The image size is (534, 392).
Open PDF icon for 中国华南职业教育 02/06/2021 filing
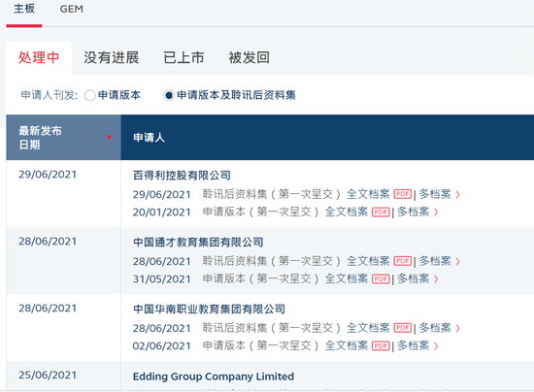381,346
